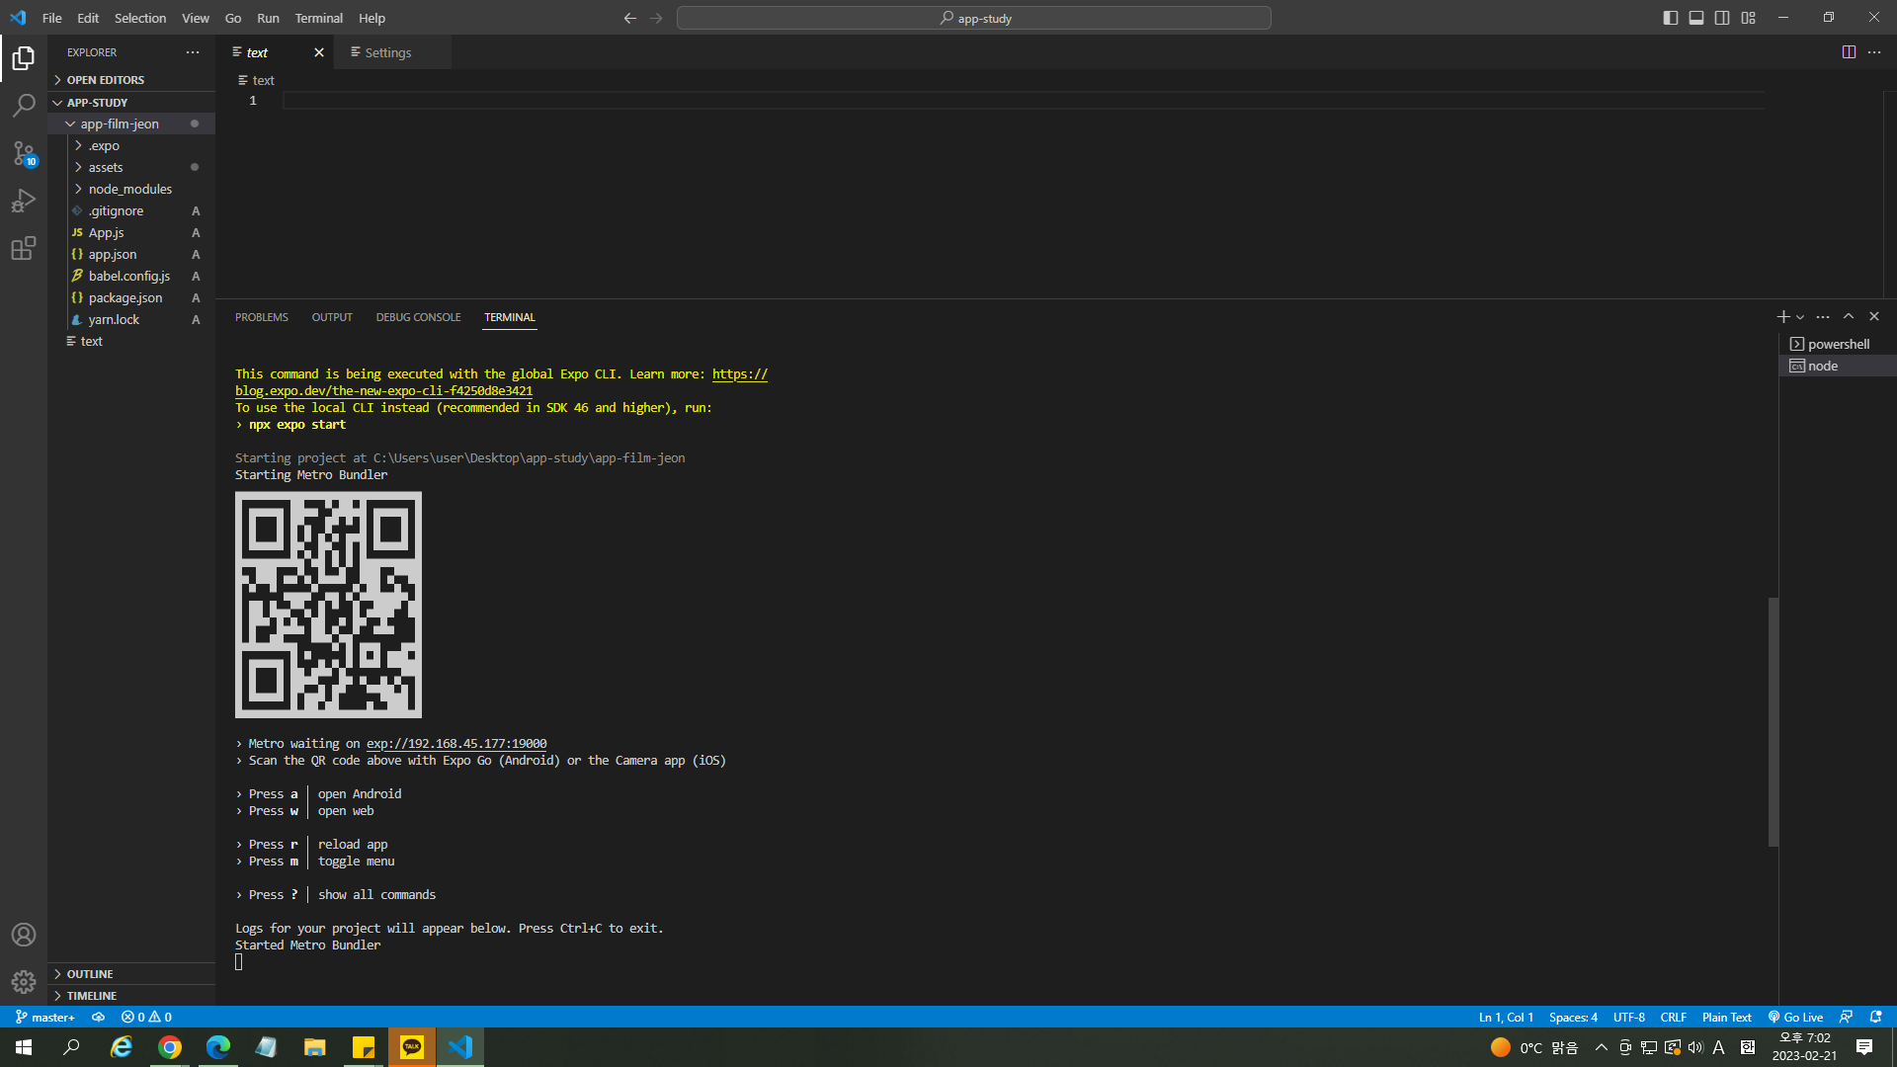Close the terminal panel
This screenshot has height=1067, width=1897.
coord(1874,316)
